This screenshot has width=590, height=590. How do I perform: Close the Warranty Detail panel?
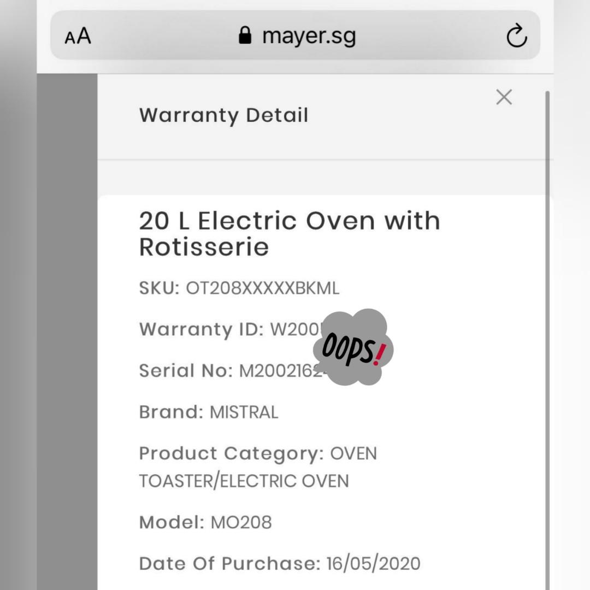(504, 97)
